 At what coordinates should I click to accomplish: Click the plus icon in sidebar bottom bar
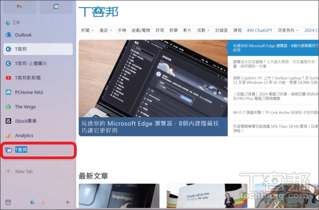click(x=67, y=202)
